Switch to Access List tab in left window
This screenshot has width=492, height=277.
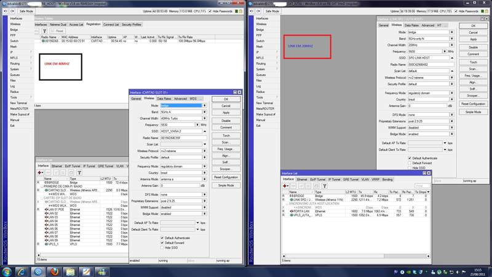(76, 25)
